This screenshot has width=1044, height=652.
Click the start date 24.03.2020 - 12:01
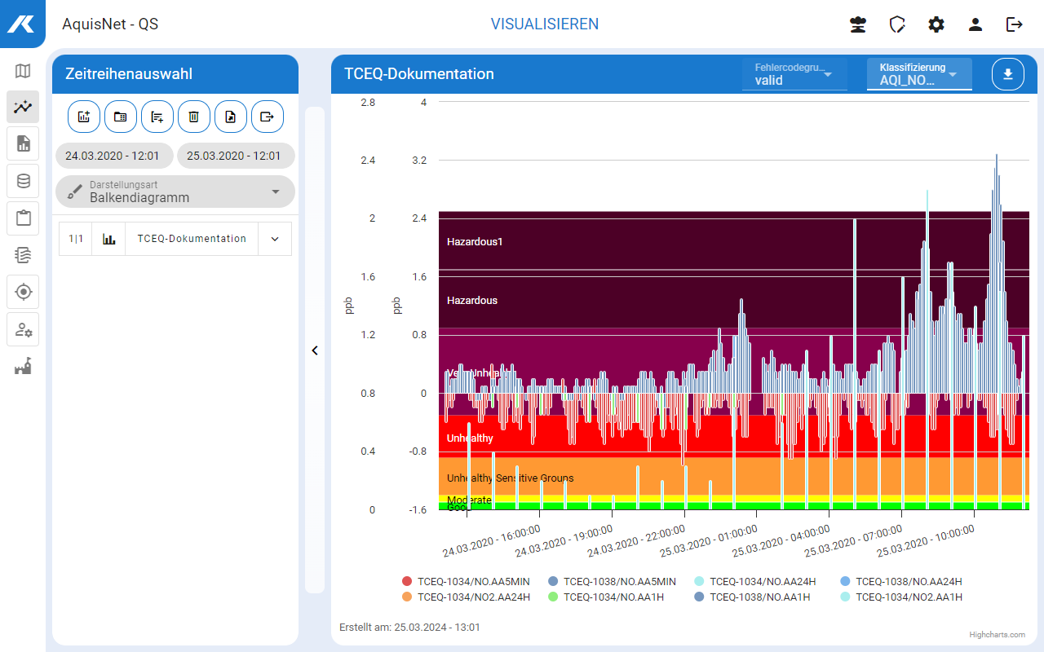[113, 156]
